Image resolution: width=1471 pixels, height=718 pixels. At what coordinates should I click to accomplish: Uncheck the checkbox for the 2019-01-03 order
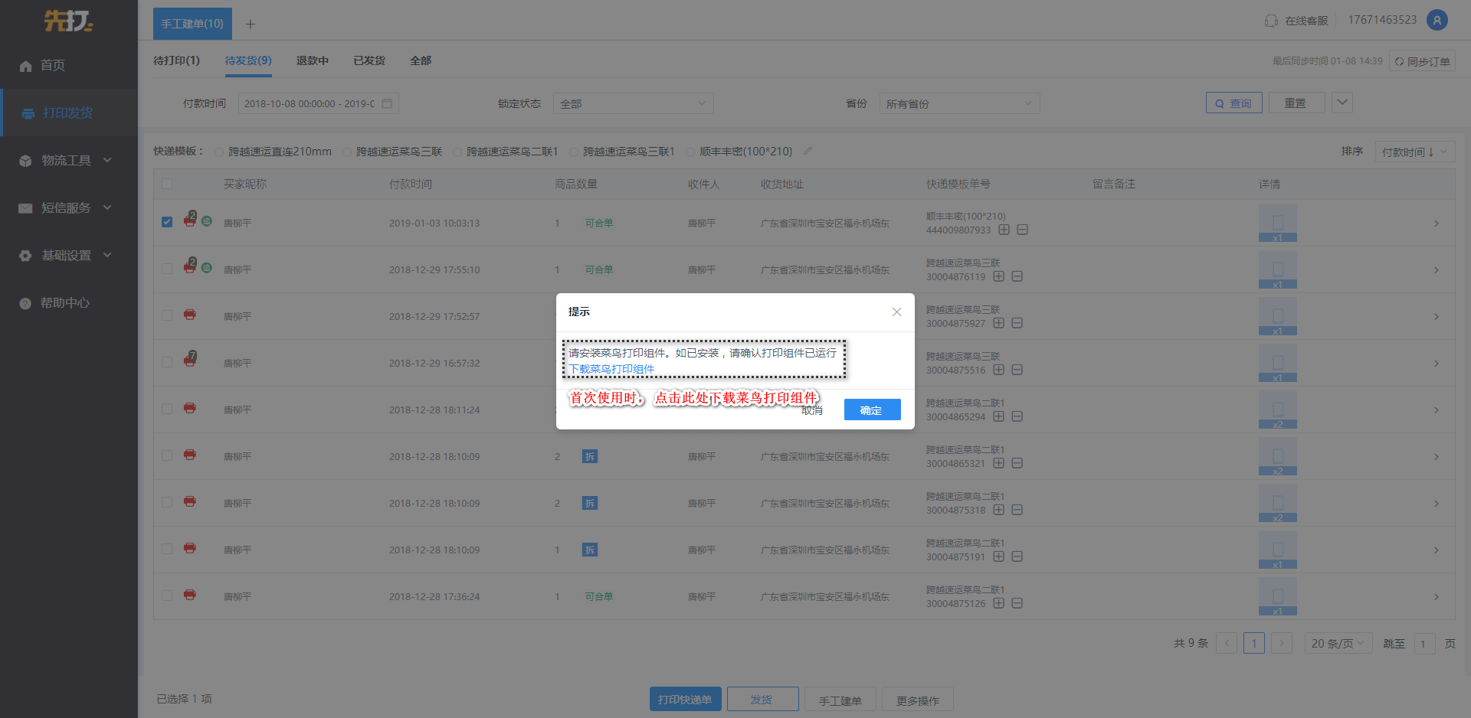pyautogui.click(x=167, y=222)
